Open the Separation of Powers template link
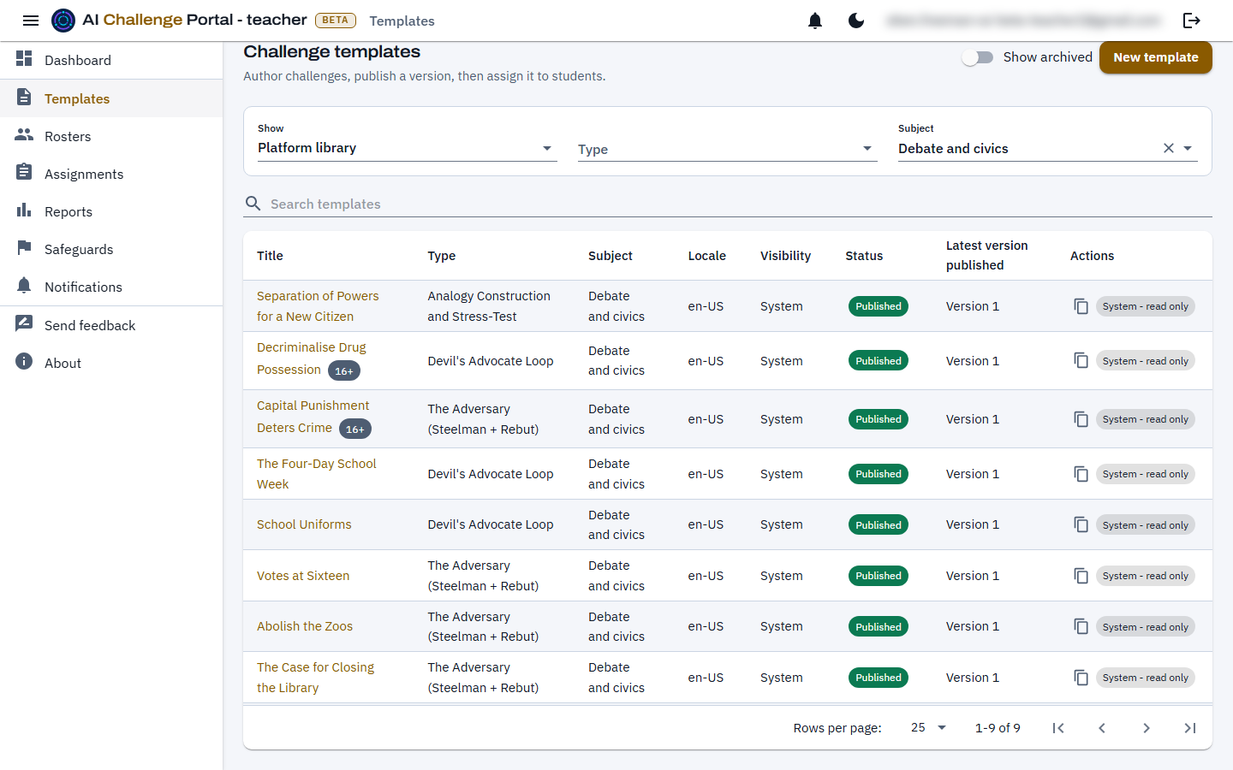Screen dimensions: 1233x770 pos(318,306)
